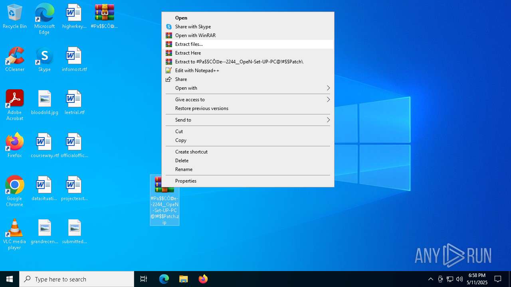Select the datasituati document icon
This screenshot has height=287, width=511.
pos(44,189)
